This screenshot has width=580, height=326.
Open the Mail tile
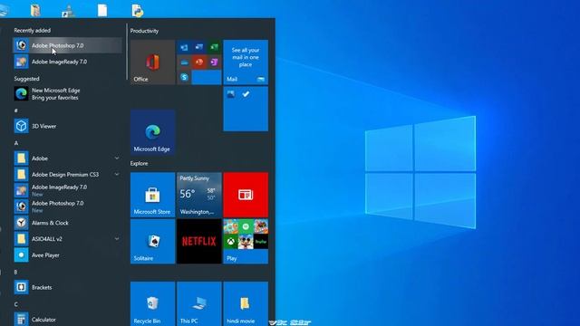click(246, 62)
